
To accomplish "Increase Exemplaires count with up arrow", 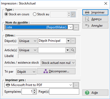I will tap(35, 90).
